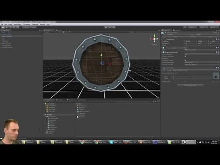The height and width of the screenshot is (165, 220).
Task: Click the Tiling X input field
Action: (182, 77)
